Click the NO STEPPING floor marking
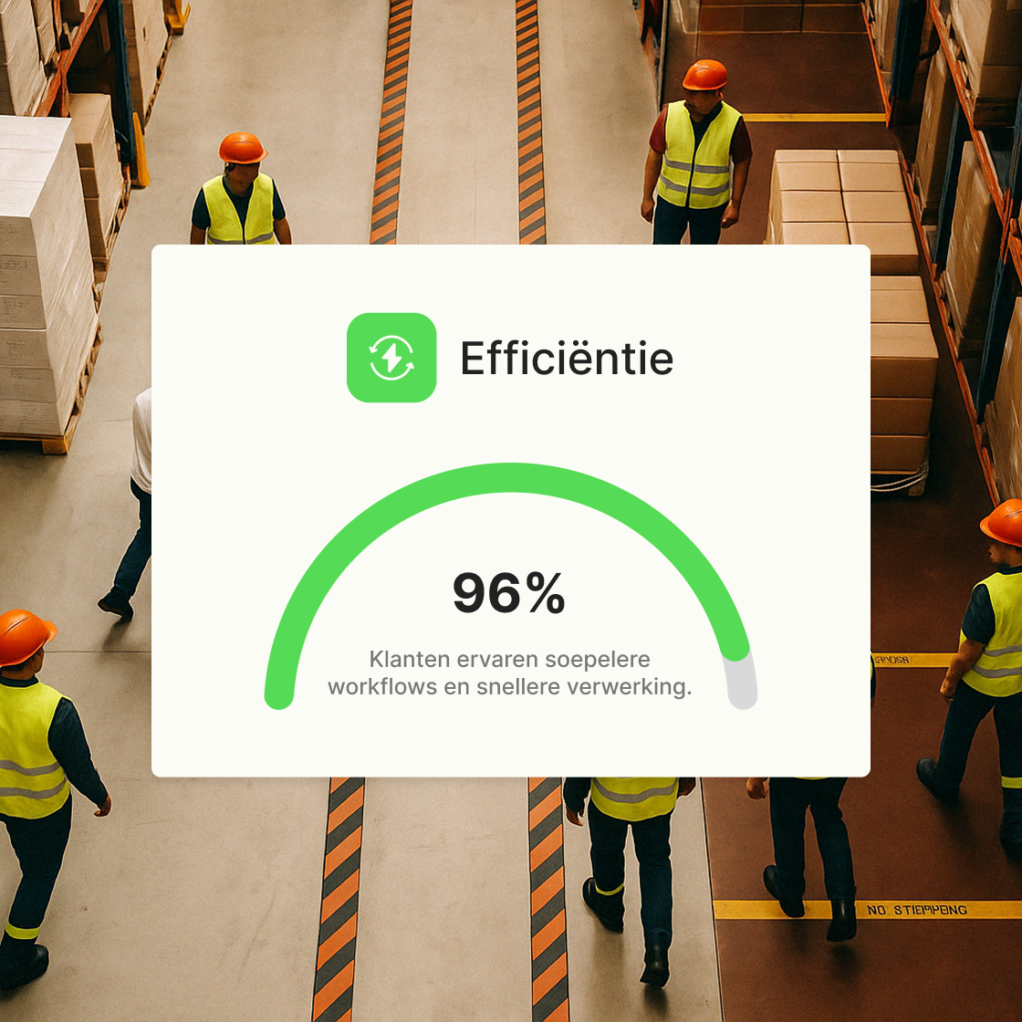The image size is (1022, 1022). click(916, 910)
